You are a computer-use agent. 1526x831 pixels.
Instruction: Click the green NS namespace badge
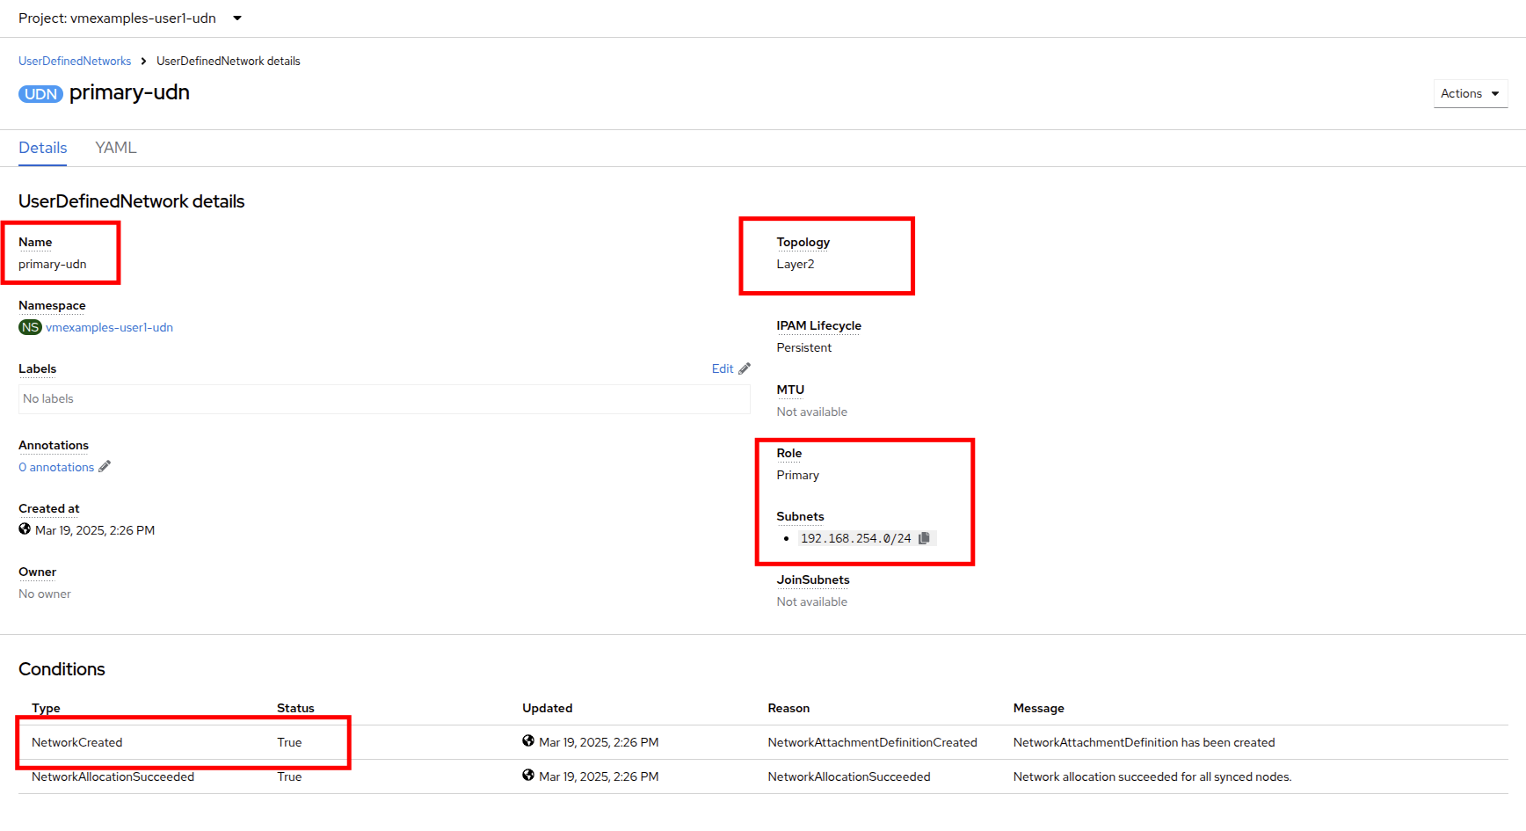pos(30,327)
